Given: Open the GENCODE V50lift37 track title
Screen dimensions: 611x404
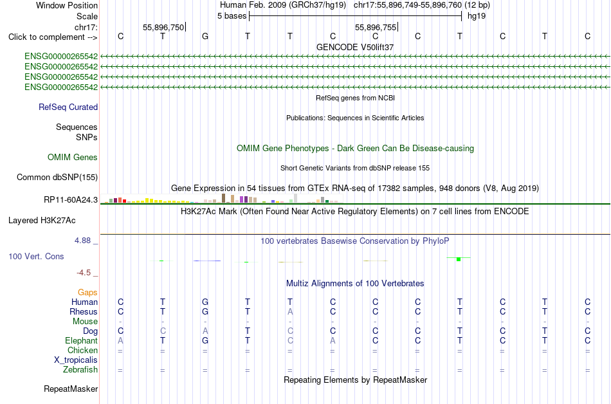Looking at the screenshot, I should click(x=355, y=47).
